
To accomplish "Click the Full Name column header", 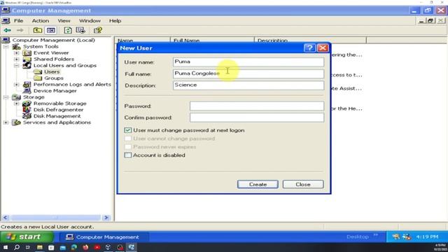I will click(x=212, y=41).
